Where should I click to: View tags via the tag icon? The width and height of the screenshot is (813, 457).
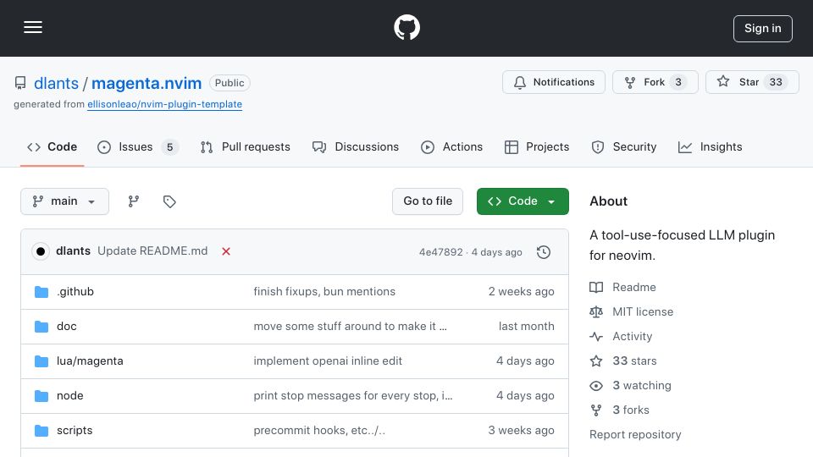point(169,201)
